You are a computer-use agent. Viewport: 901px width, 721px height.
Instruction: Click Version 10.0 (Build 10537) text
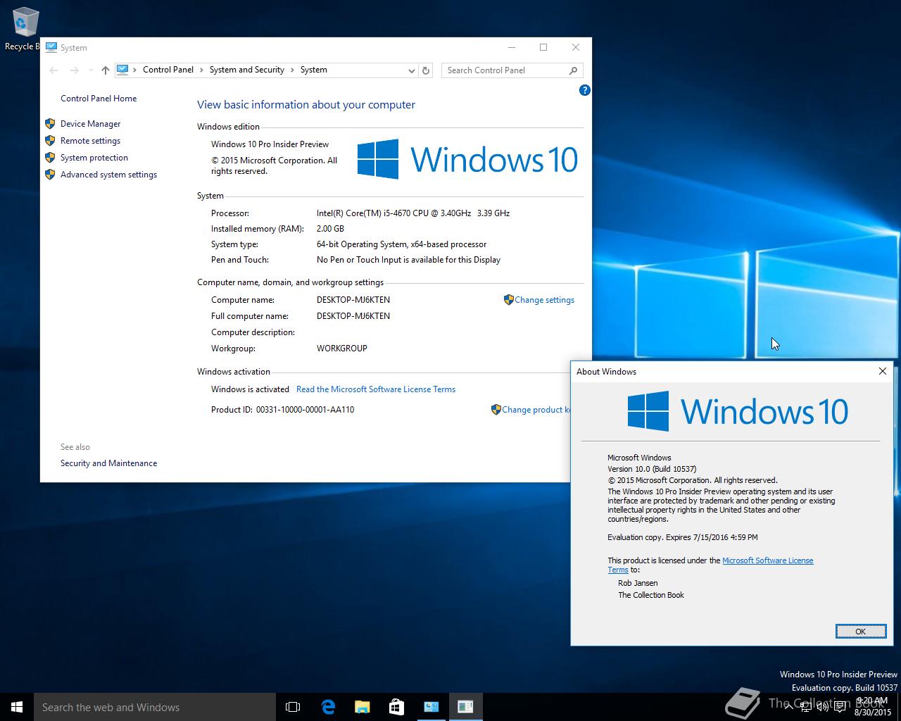[652, 469]
